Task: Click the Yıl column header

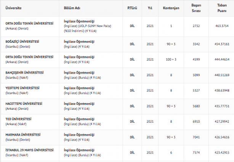Action: pyautogui.click(x=150, y=8)
